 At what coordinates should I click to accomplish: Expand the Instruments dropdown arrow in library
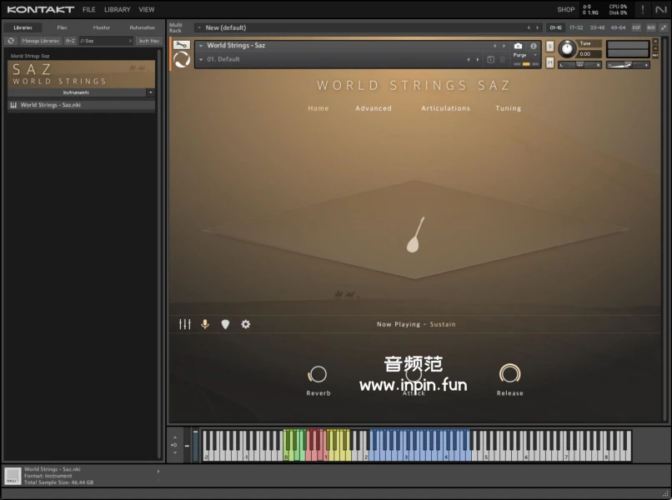150,92
